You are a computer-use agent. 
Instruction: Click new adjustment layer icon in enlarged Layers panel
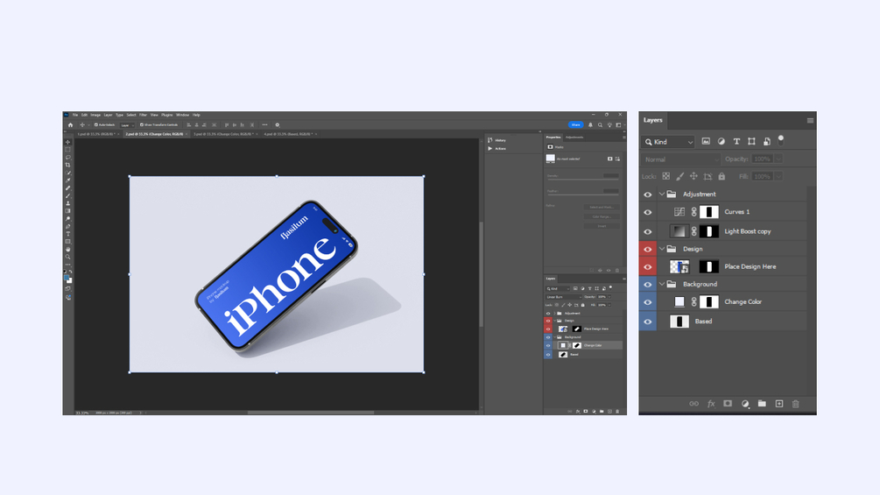[x=745, y=404]
